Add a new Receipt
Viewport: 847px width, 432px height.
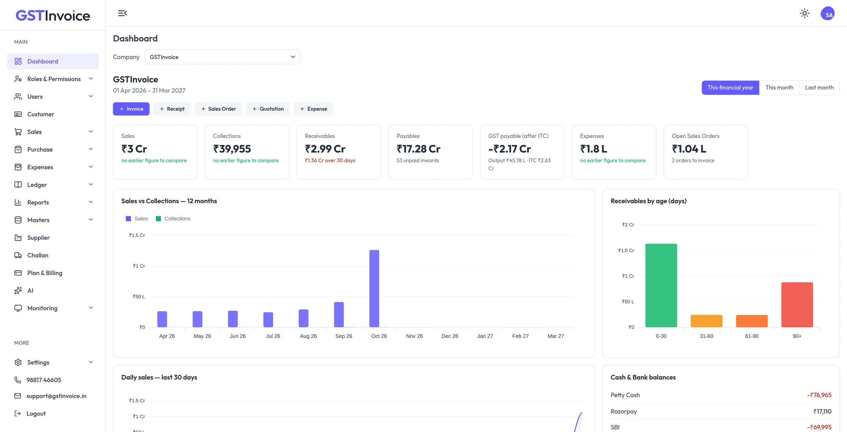[x=172, y=109]
